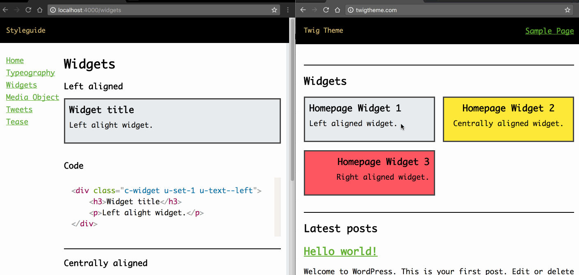Click the yellow Homepage Widget 2 card
Viewport: 579px width, 275px height.
508,119
